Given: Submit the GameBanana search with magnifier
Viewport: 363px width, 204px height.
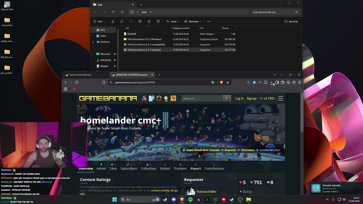Looking at the screenshot, I should pyautogui.click(x=227, y=99).
